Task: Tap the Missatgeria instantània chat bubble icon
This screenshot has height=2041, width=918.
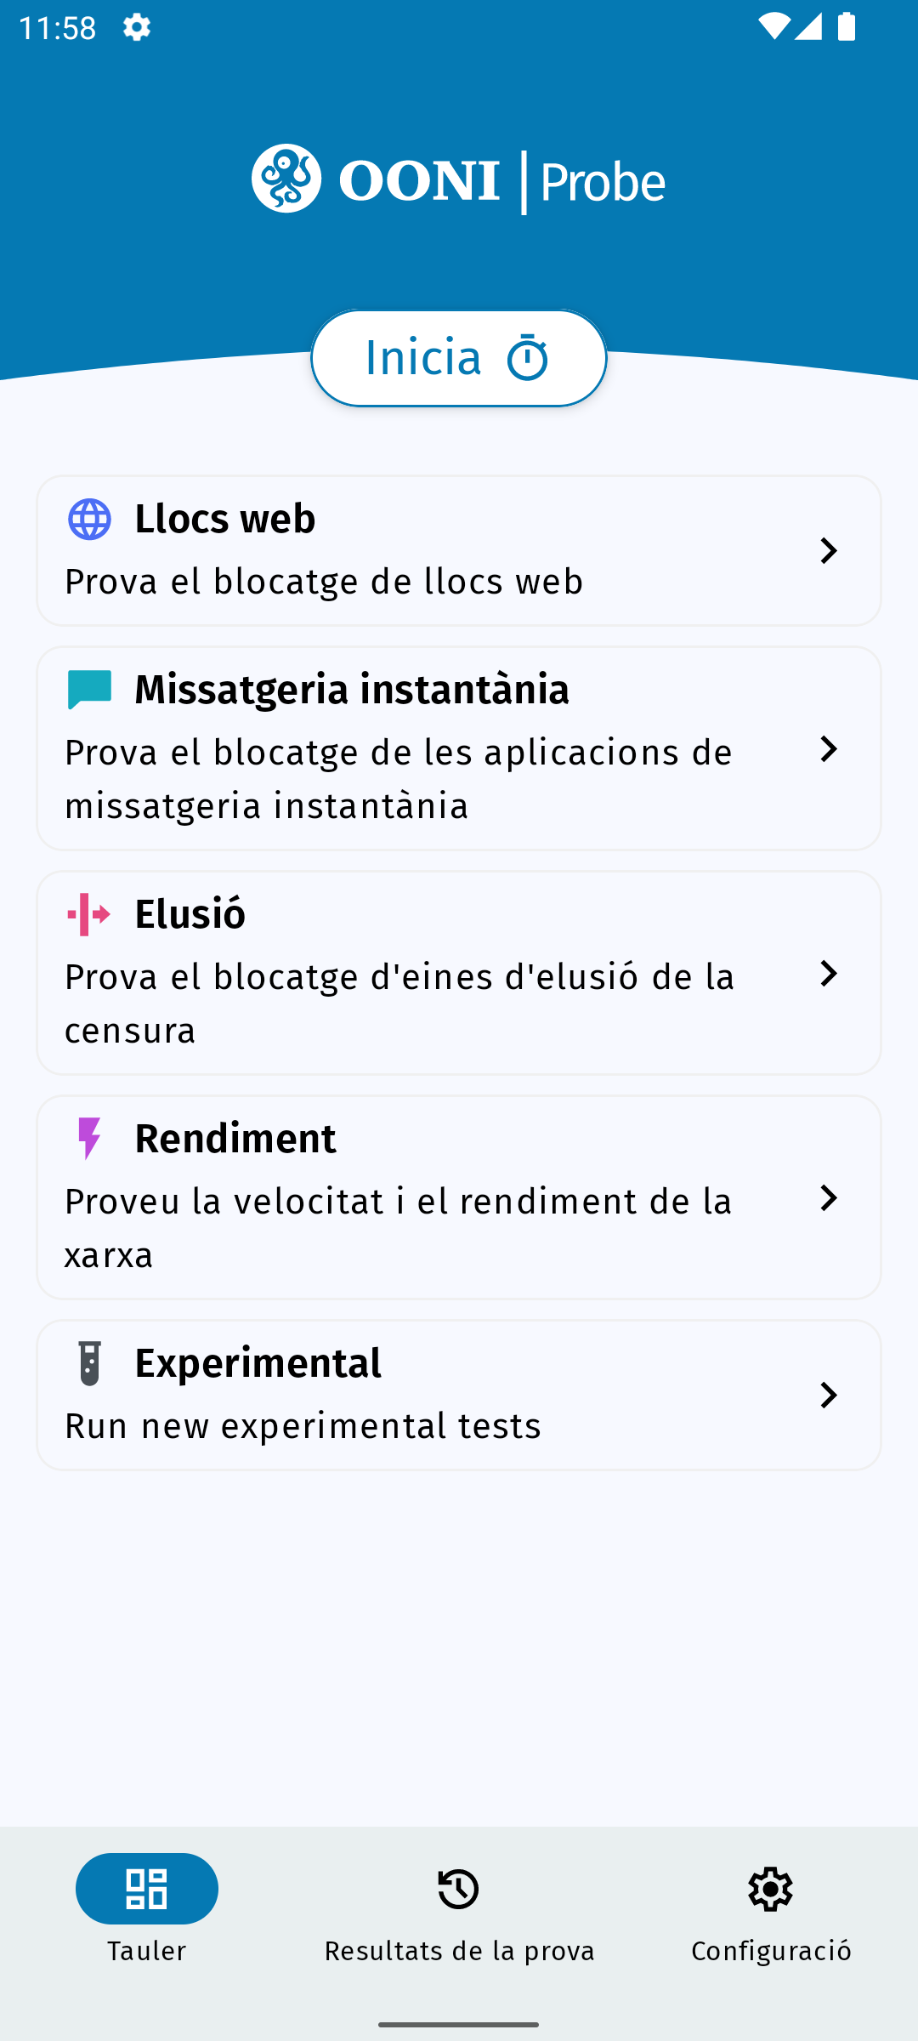Action: click(89, 689)
